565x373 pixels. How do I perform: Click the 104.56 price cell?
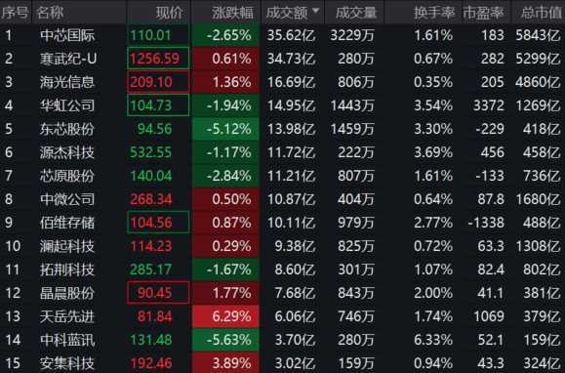coord(158,222)
